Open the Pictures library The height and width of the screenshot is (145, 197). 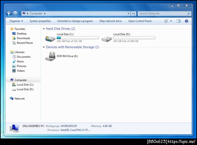[21, 66]
